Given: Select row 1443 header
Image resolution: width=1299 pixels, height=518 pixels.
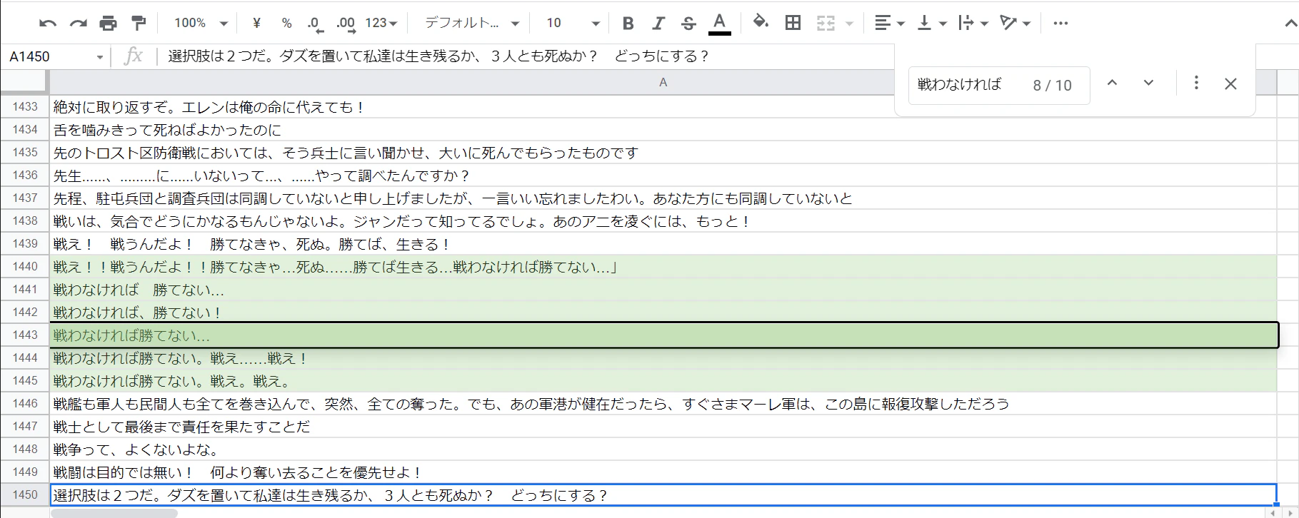Looking at the screenshot, I should click(x=25, y=335).
